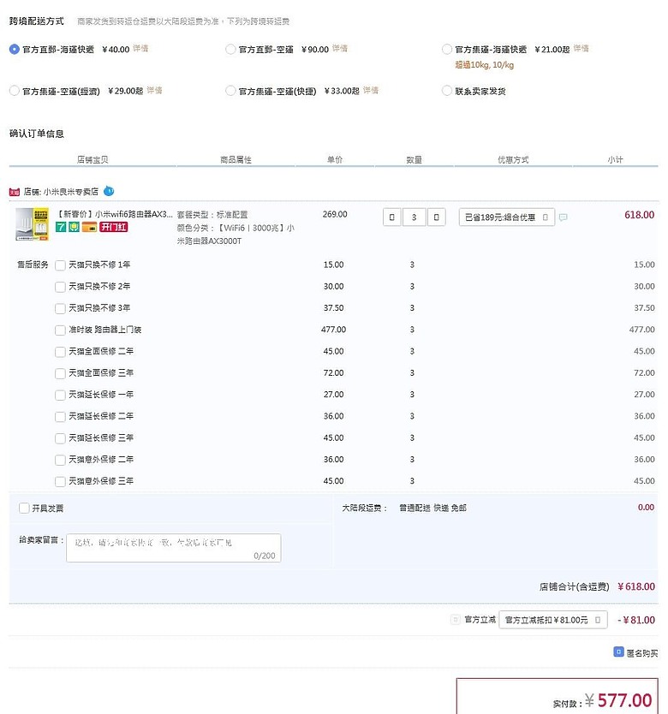
Task: Open the 小米wifi6路由器AX3 product title link
Action: point(115,214)
